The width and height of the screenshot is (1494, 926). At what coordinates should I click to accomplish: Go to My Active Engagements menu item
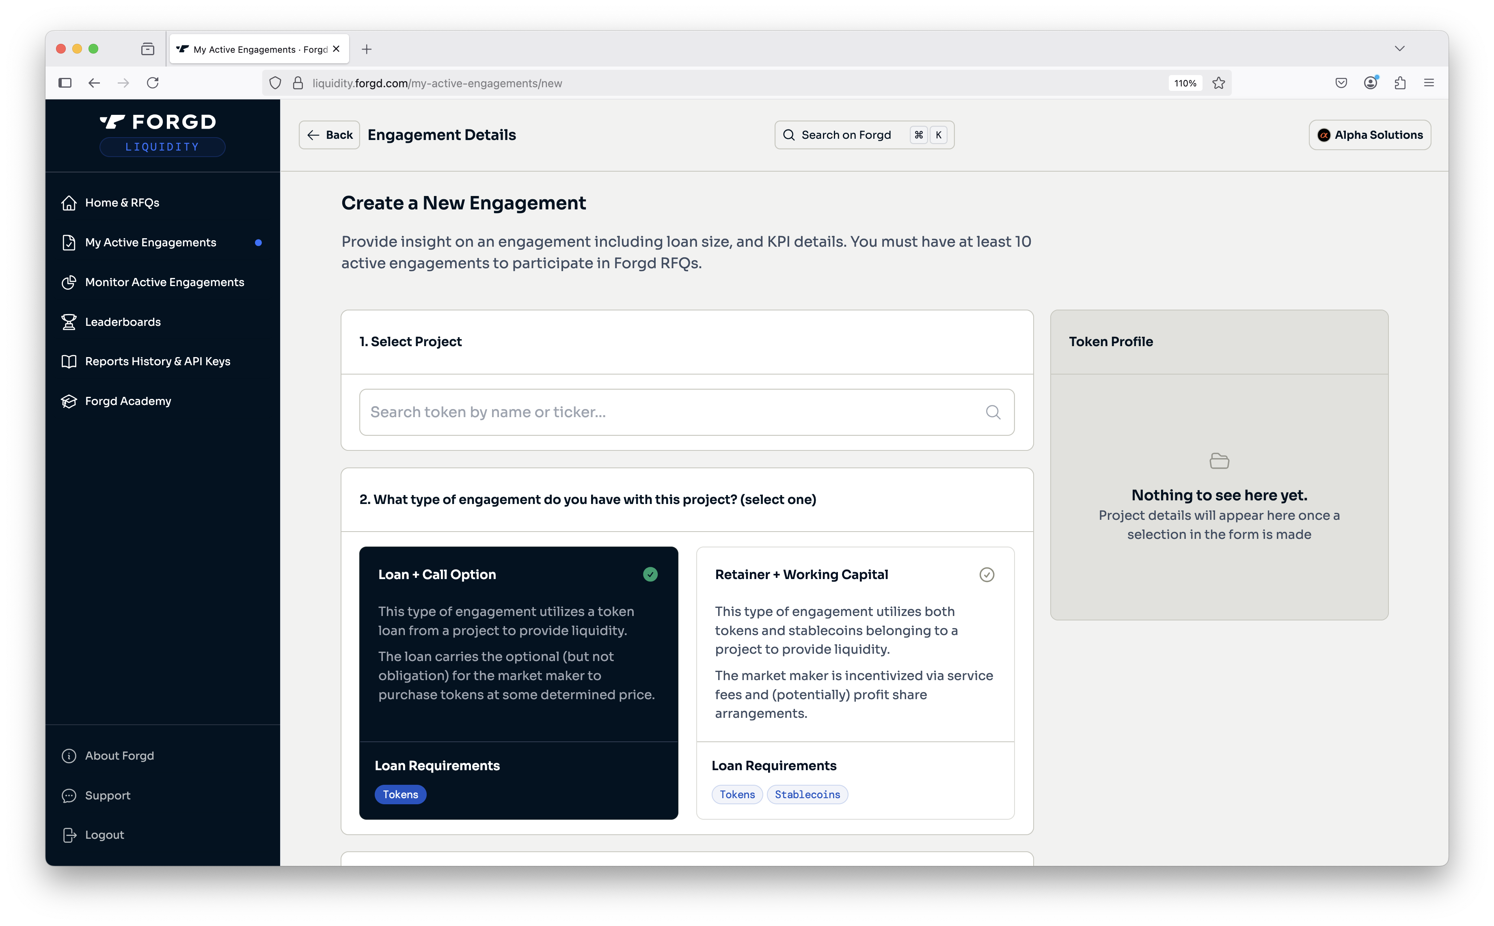(151, 243)
